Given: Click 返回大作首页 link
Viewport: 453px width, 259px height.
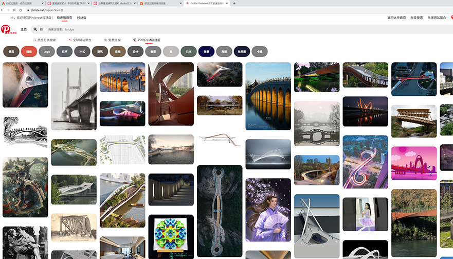Looking at the screenshot, I should click(396, 18).
